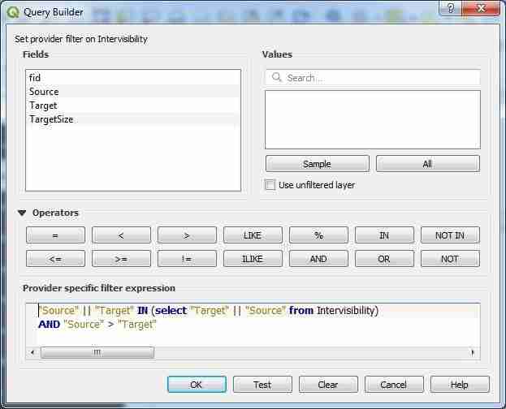Click the empty Values list box
The width and height of the screenshot is (506, 409).
[373, 119]
